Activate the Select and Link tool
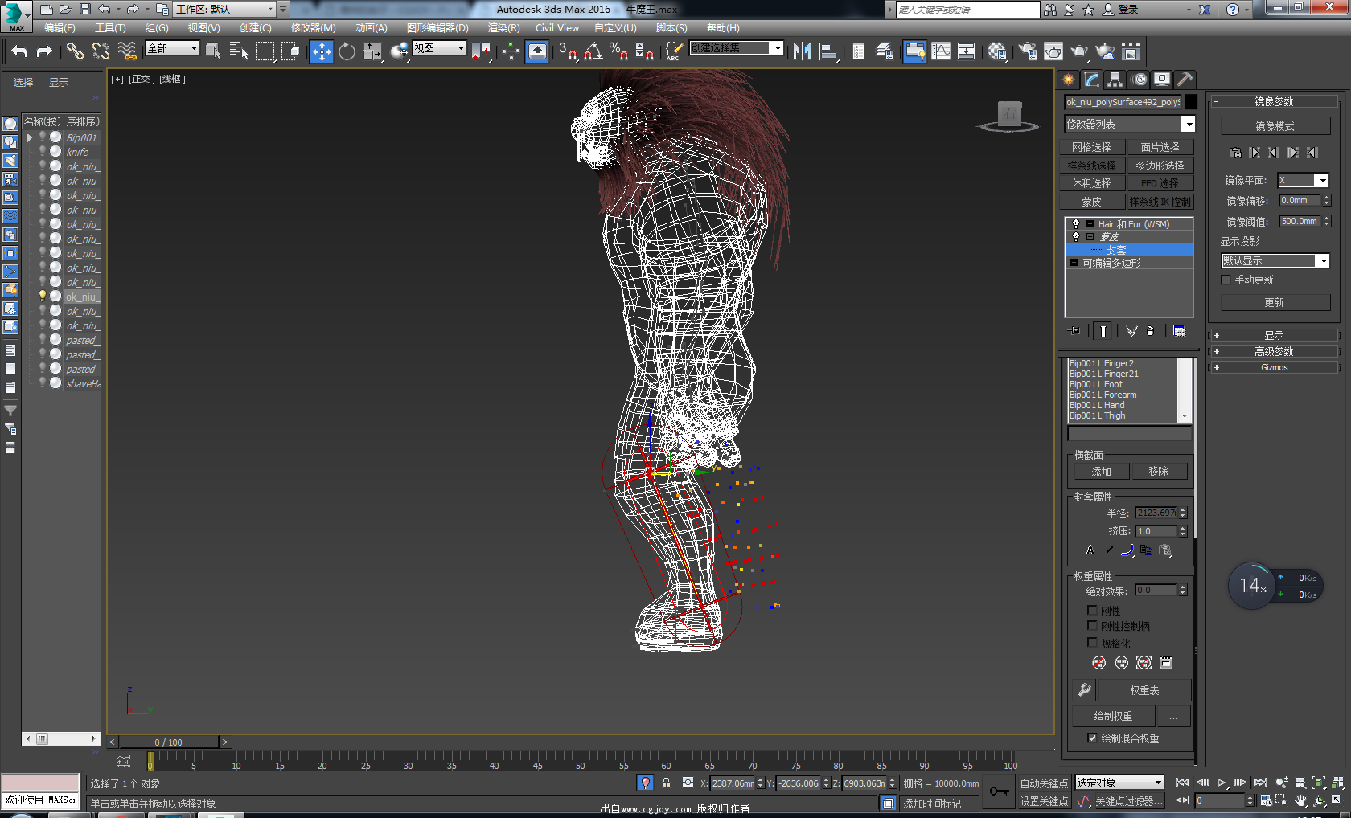Image resolution: width=1351 pixels, height=818 pixels. point(75,51)
